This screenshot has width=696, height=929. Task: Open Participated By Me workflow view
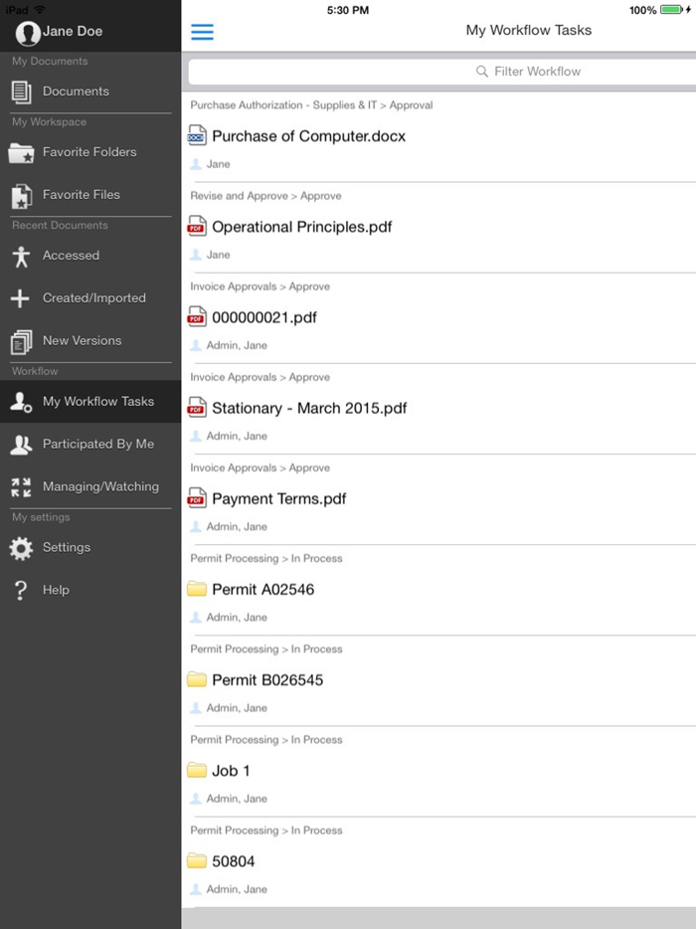point(21,444)
